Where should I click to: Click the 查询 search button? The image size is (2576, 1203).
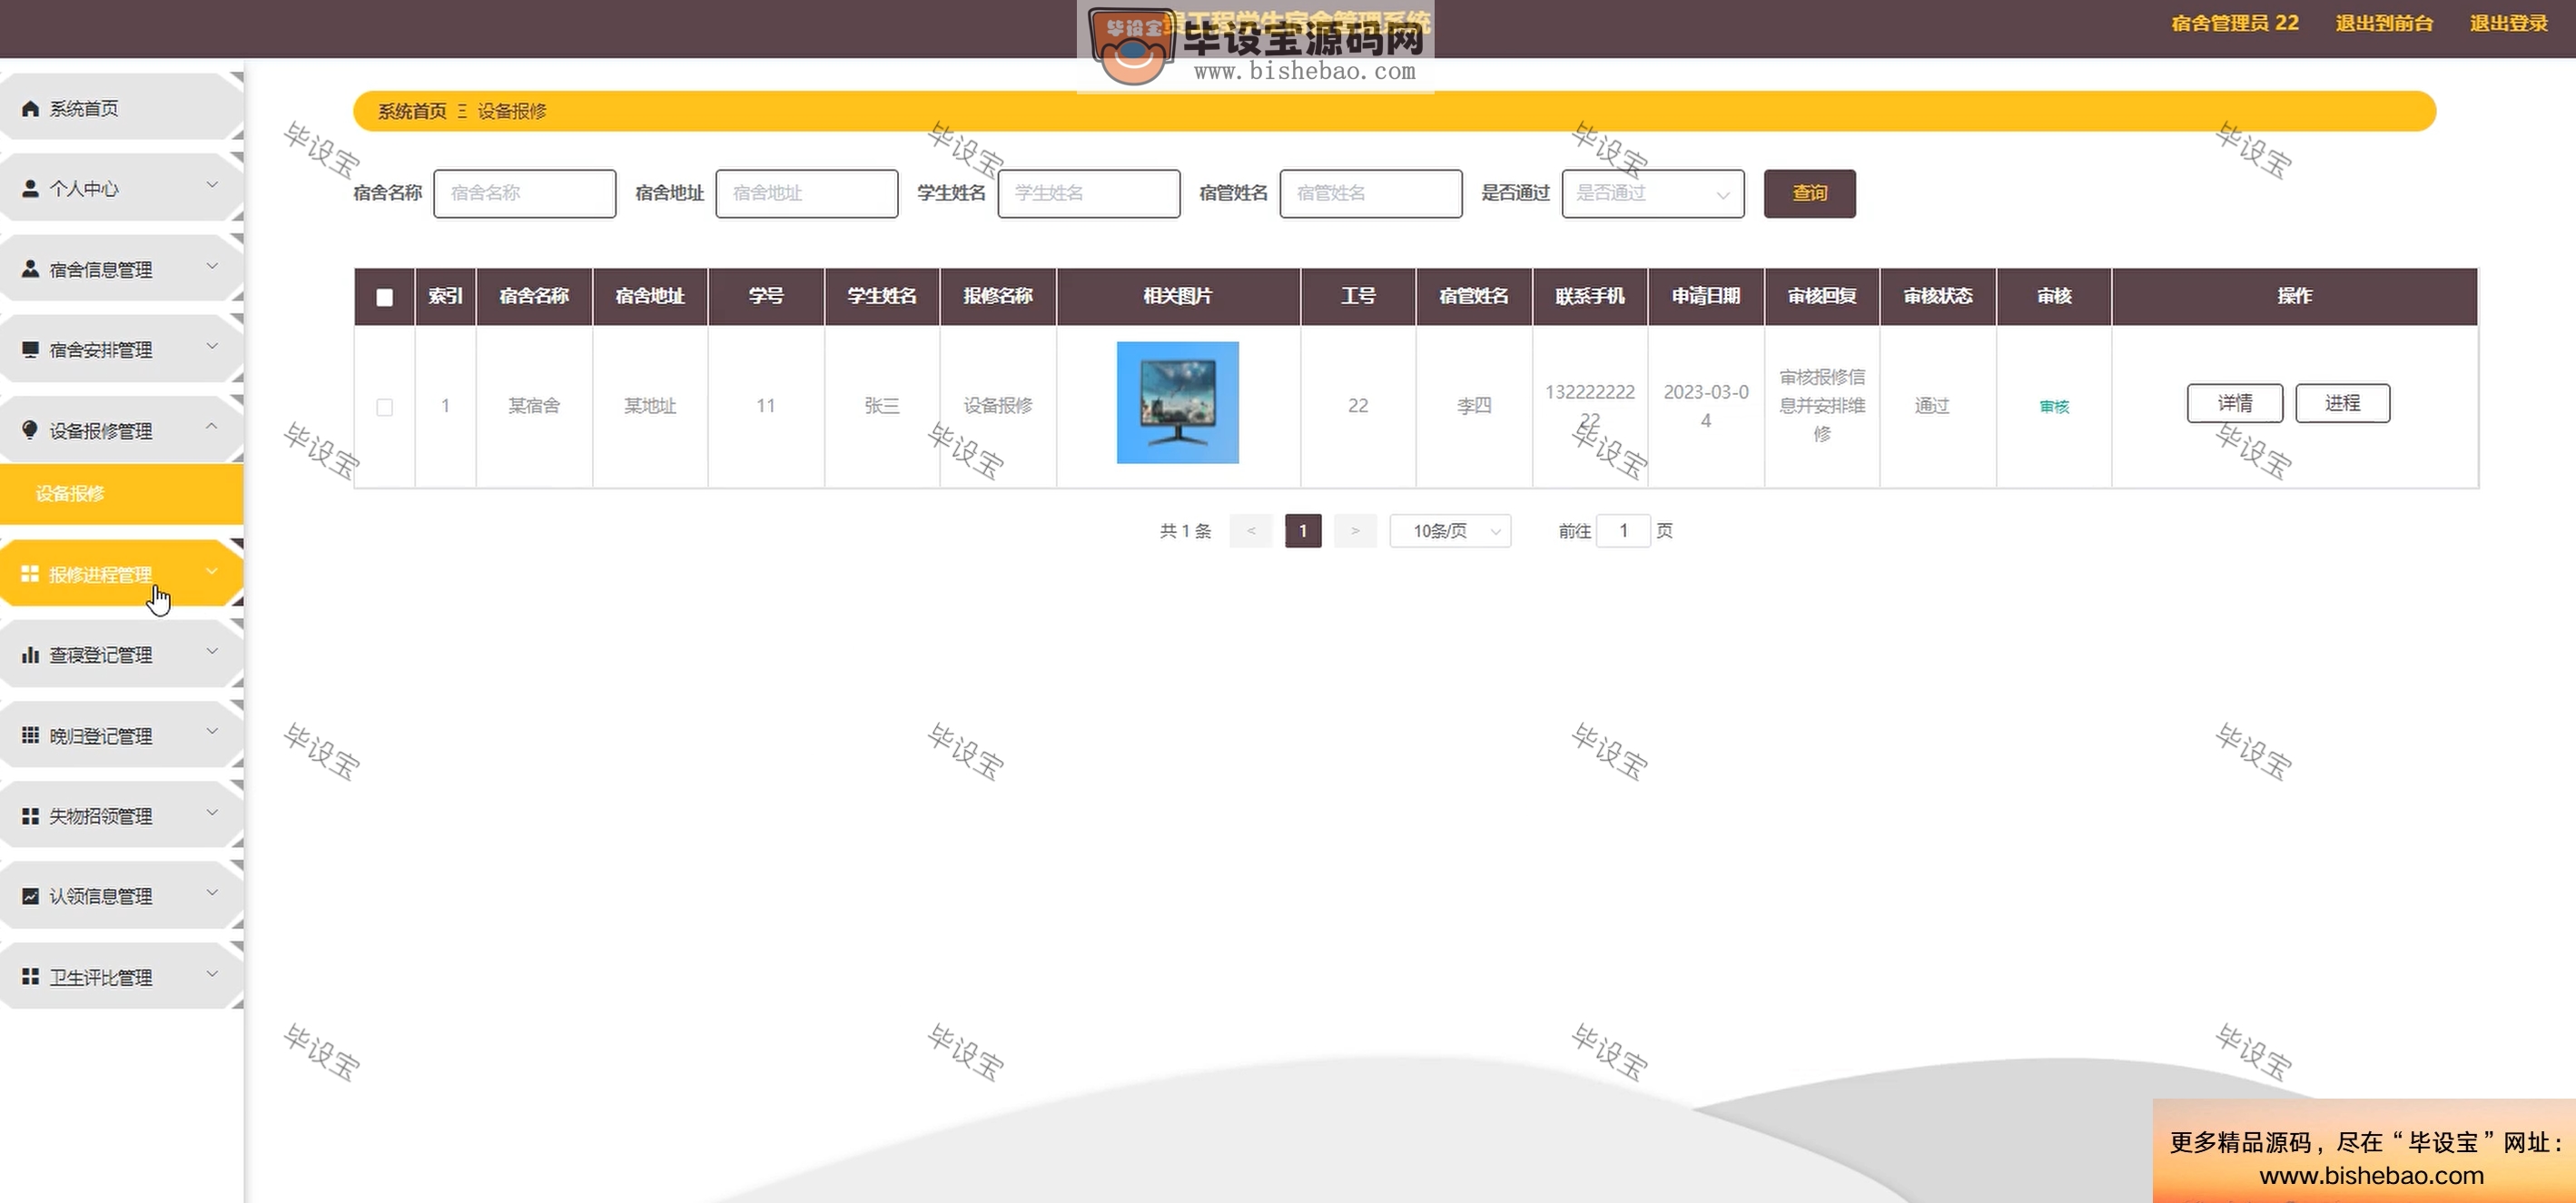point(1809,193)
